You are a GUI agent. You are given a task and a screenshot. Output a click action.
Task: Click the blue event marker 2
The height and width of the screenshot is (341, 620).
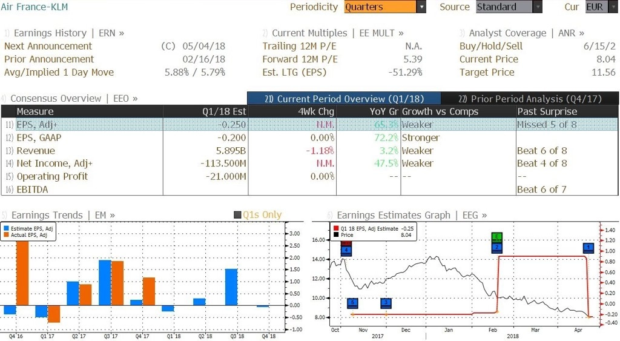pyautogui.click(x=496, y=248)
